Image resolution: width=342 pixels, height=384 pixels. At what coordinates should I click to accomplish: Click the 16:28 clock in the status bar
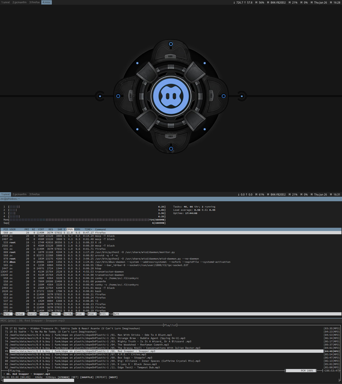click(337, 2)
